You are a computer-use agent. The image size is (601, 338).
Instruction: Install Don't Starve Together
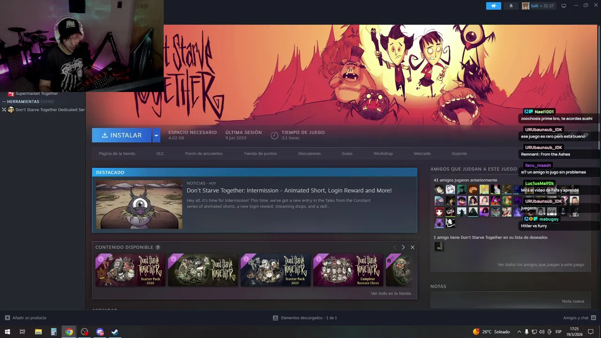coord(122,135)
